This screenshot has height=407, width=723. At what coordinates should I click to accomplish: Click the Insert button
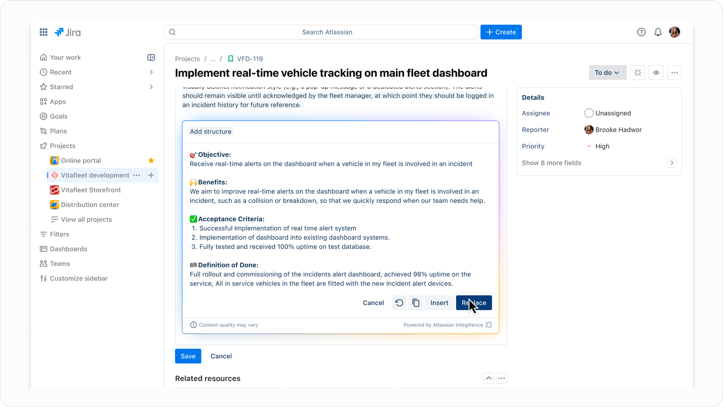(x=439, y=303)
